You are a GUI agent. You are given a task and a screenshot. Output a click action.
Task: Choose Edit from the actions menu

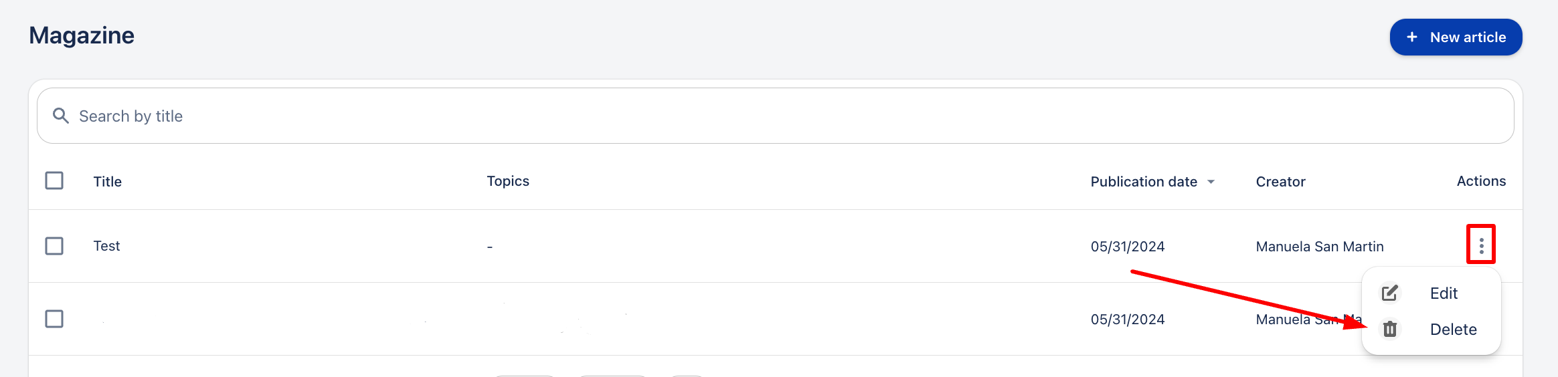[x=1444, y=293]
